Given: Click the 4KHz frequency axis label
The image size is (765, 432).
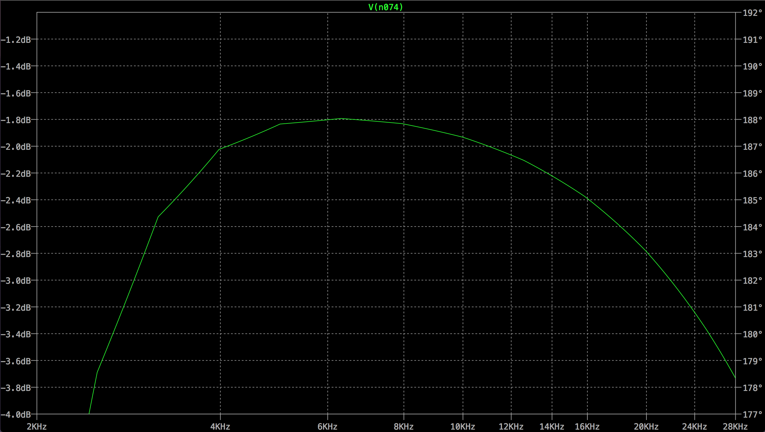Looking at the screenshot, I should click(x=220, y=426).
